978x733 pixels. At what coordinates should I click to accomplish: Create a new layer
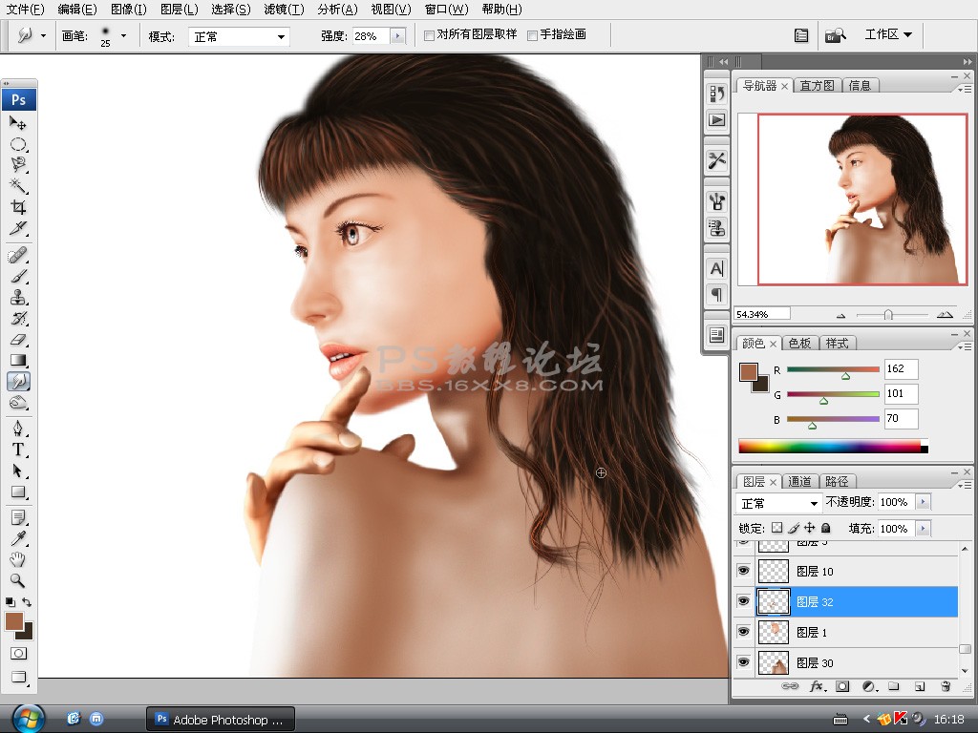tap(920, 686)
